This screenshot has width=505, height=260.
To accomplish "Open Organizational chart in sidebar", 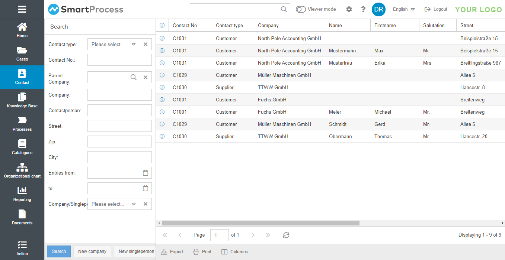I will [22, 170].
